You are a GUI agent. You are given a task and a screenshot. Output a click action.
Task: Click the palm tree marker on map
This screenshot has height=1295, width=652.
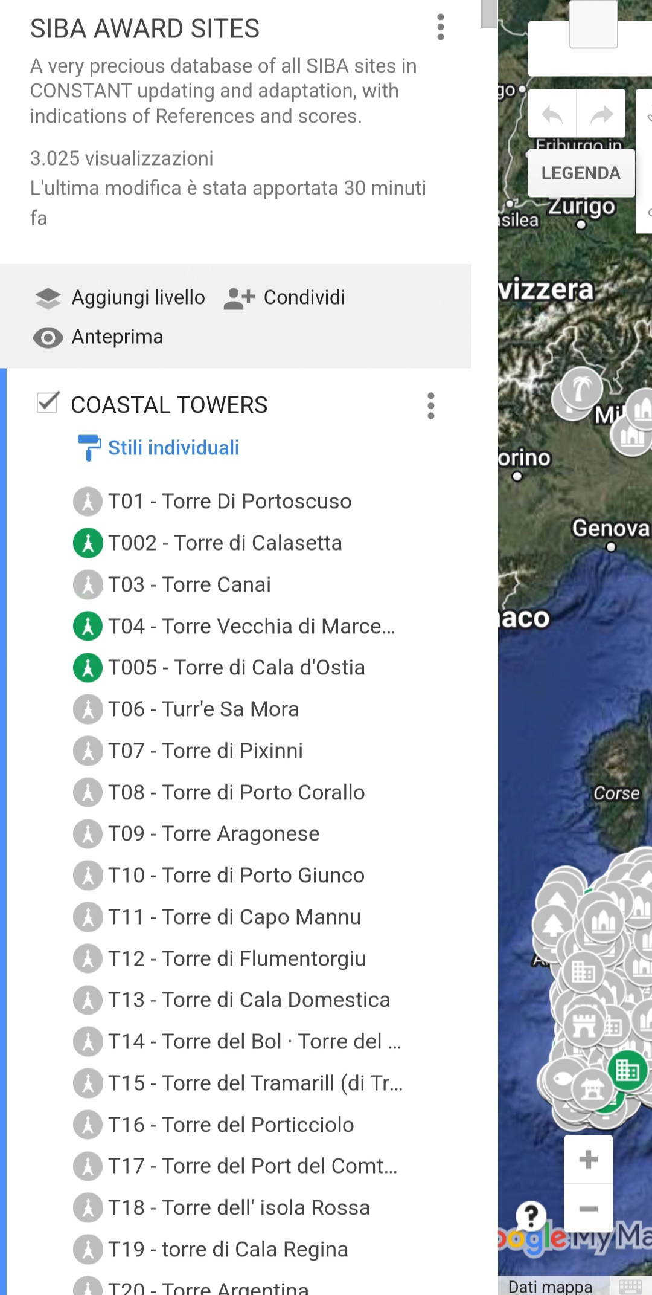click(x=582, y=389)
